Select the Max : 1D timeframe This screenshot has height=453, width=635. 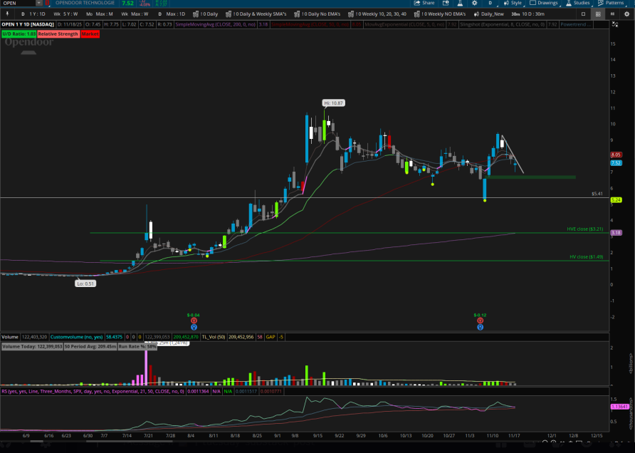[x=172, y=14]
